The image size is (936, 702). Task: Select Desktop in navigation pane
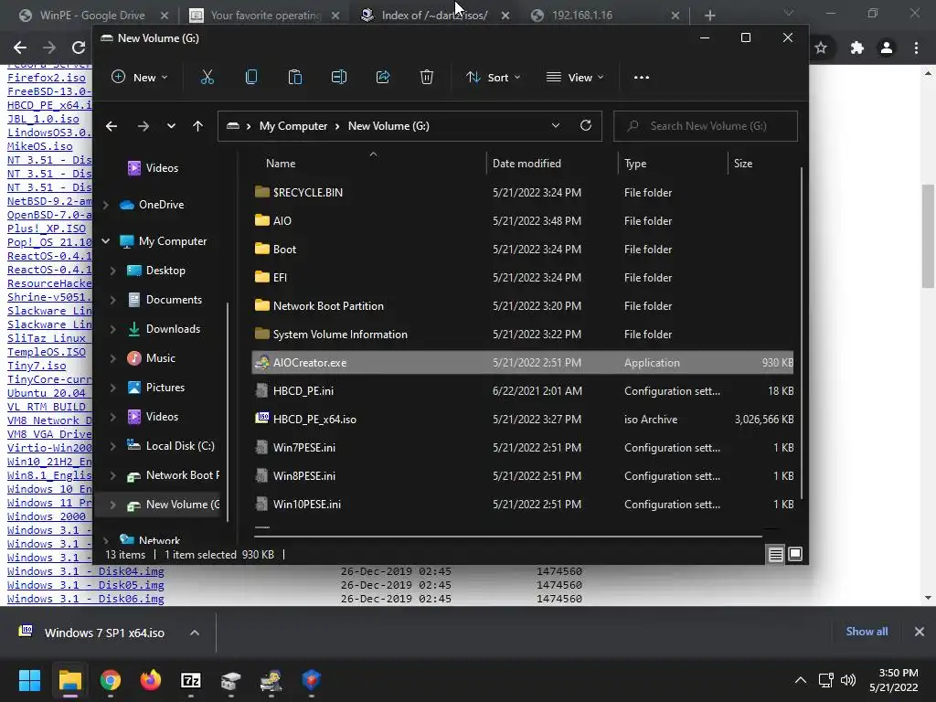[x=165, y=271]
